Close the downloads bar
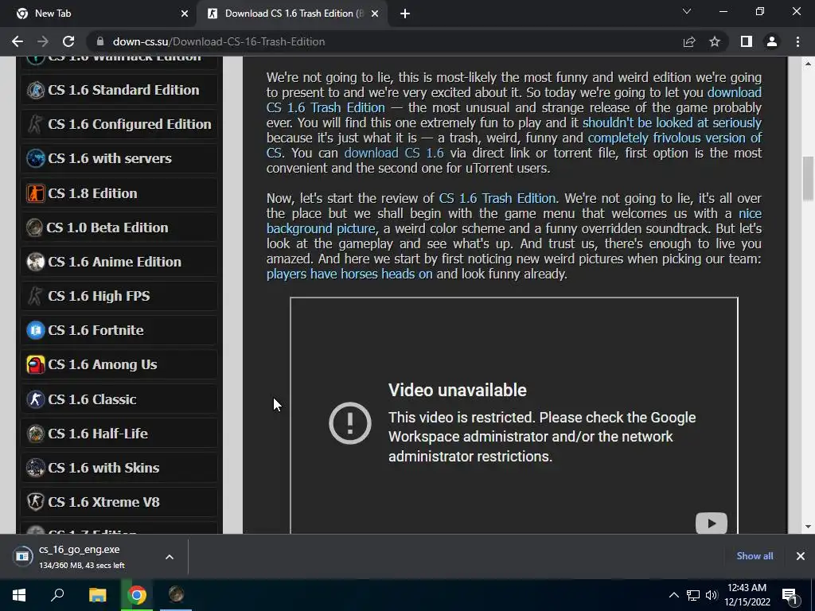Screen dimensions: 815x611 click(801, 556)
